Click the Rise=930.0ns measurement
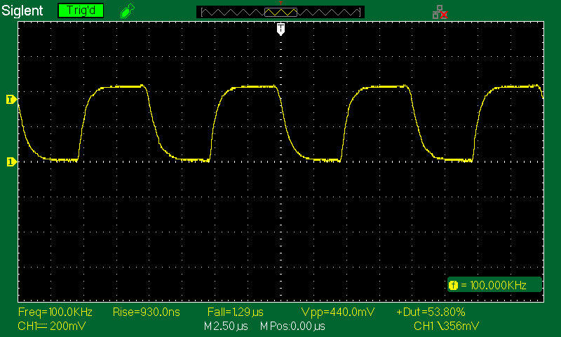 (147, 312)
